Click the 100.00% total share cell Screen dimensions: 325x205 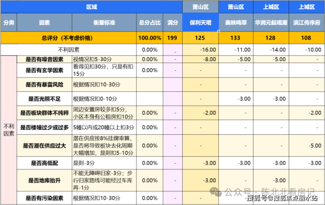coord(150,38)
